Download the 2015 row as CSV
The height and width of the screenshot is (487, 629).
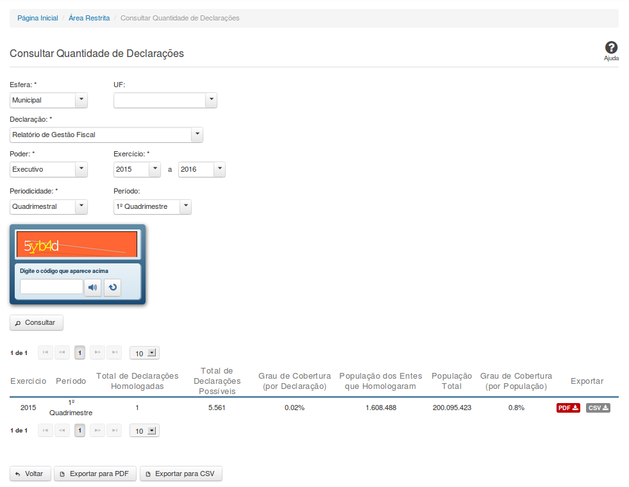(598, 408)
